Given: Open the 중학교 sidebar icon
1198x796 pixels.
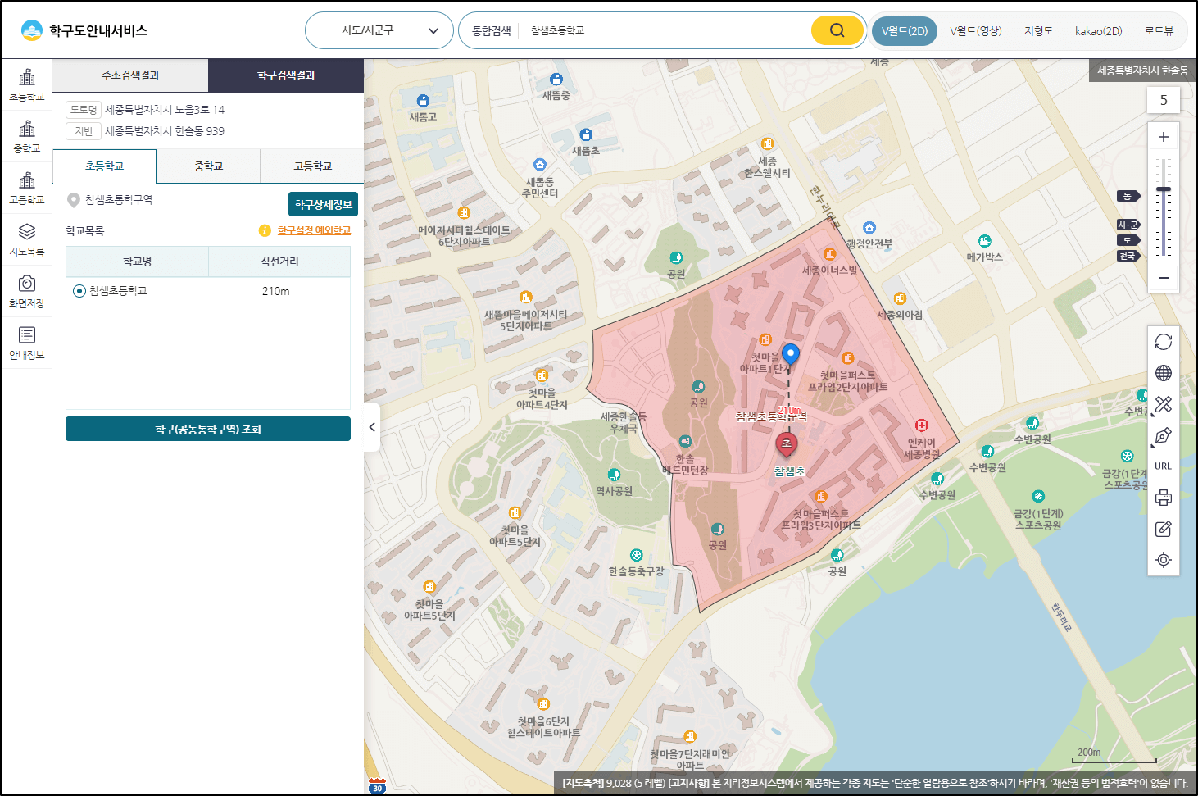Looking at the screenshot, I should 27,137.
